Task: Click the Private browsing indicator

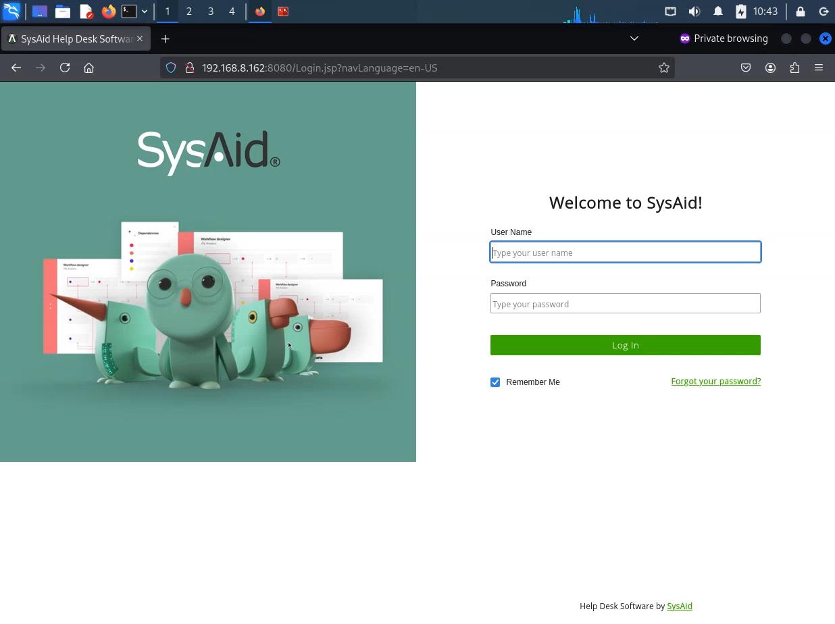Action: (x=724, y=38)
